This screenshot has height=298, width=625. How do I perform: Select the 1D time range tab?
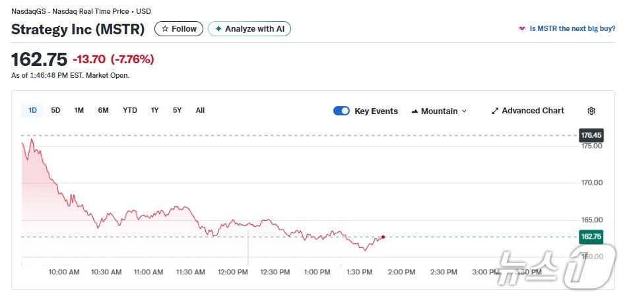tap(32, 110)
